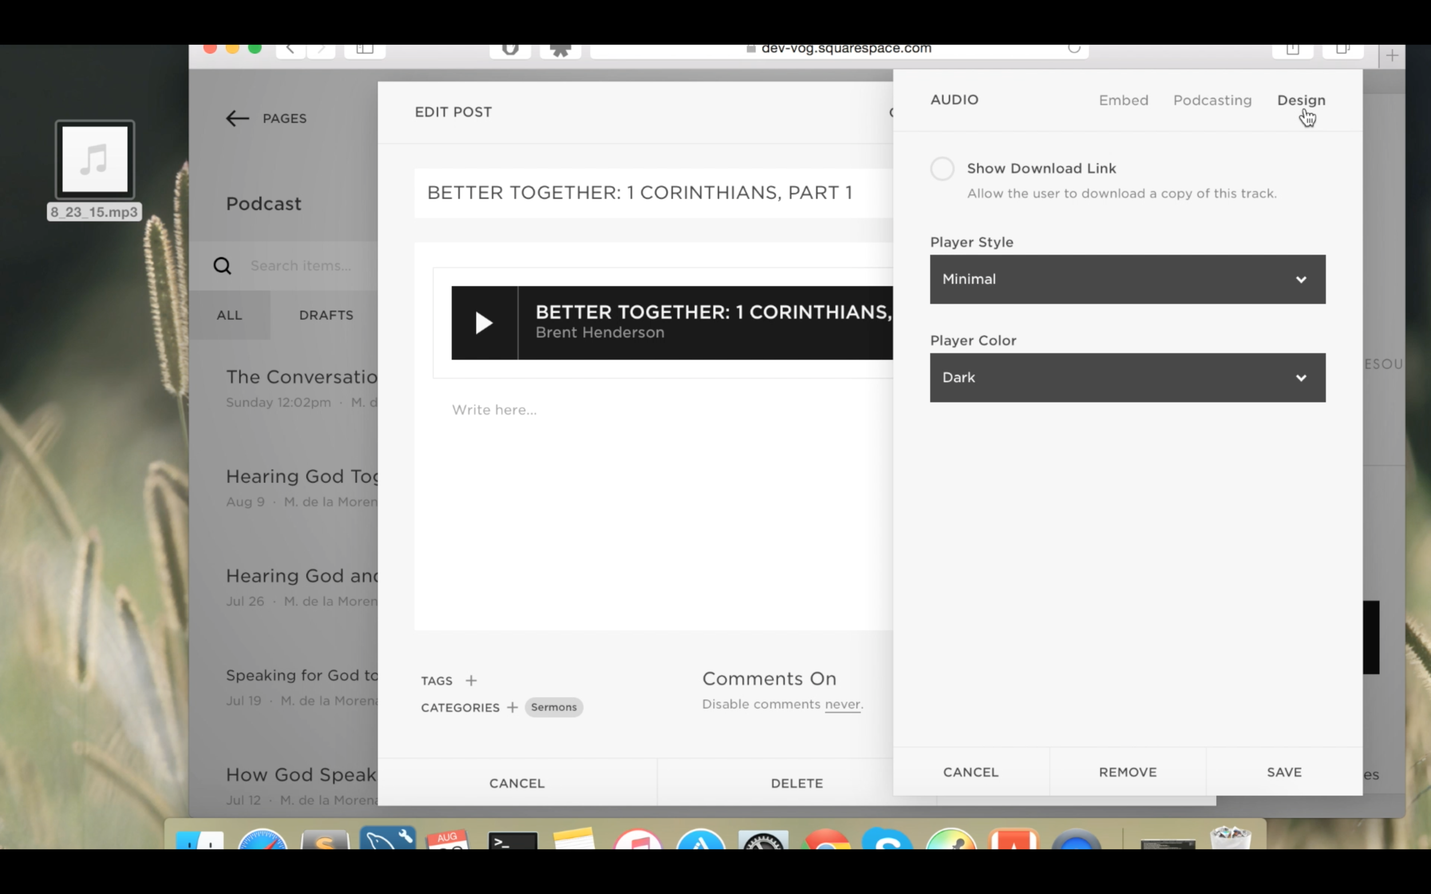The width and height of the screenshot is (1431, 894).
Task: Enable the Show Download Link option
Action: click(x=942, y=169)
